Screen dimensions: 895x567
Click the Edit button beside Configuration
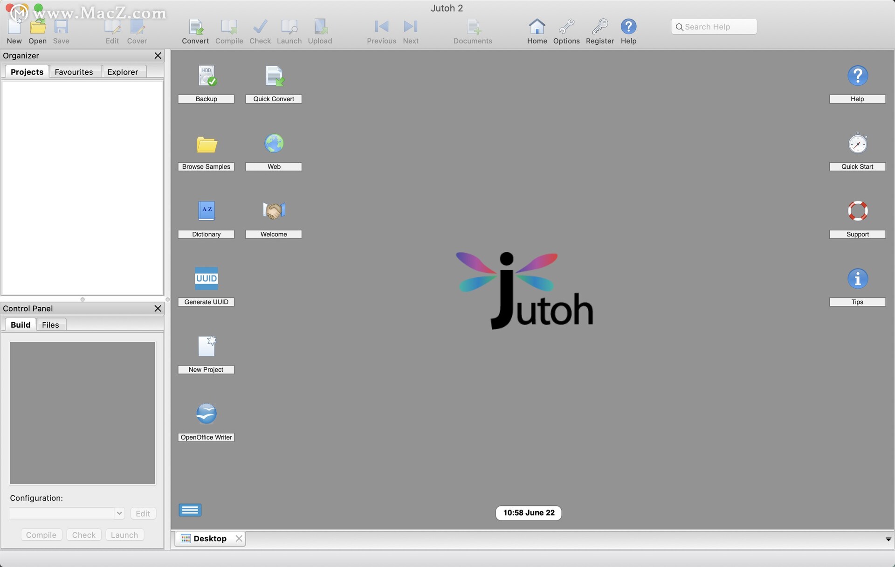[143, 513]
